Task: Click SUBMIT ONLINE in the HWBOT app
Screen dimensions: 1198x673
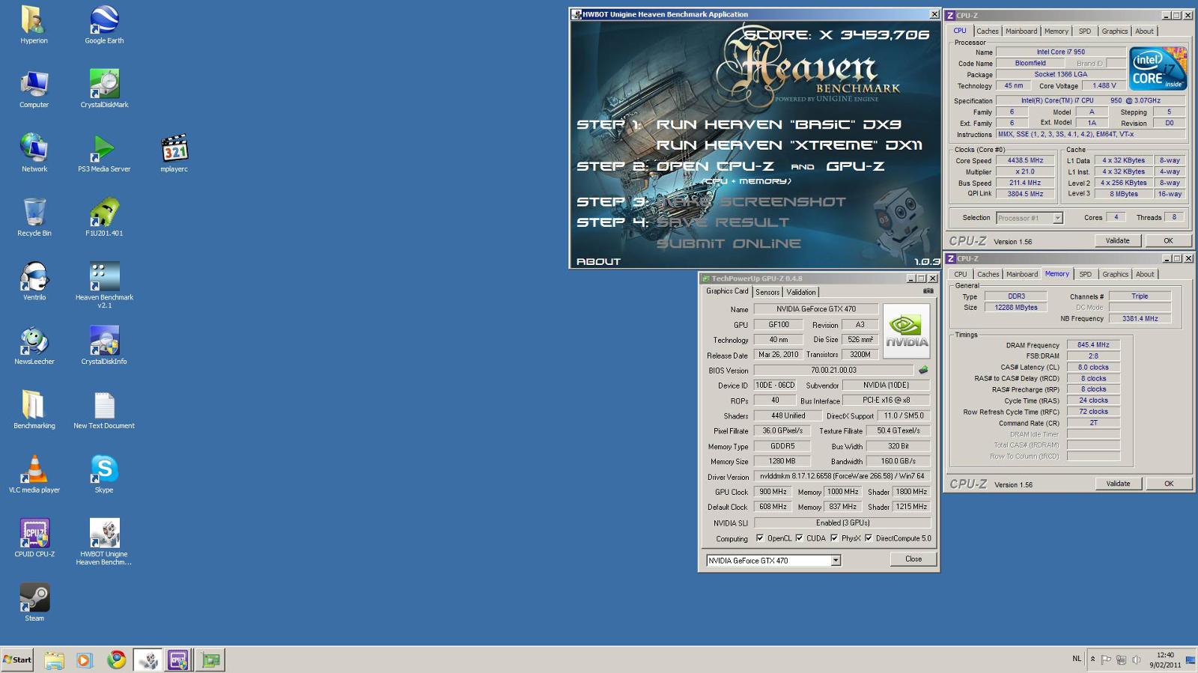Action: [x=729, y=243]
